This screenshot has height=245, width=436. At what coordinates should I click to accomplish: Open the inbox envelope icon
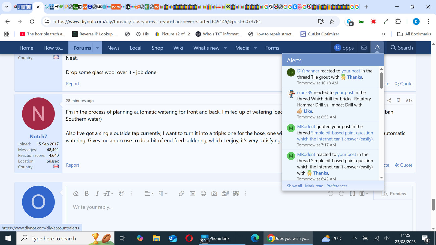pos(364,48)
